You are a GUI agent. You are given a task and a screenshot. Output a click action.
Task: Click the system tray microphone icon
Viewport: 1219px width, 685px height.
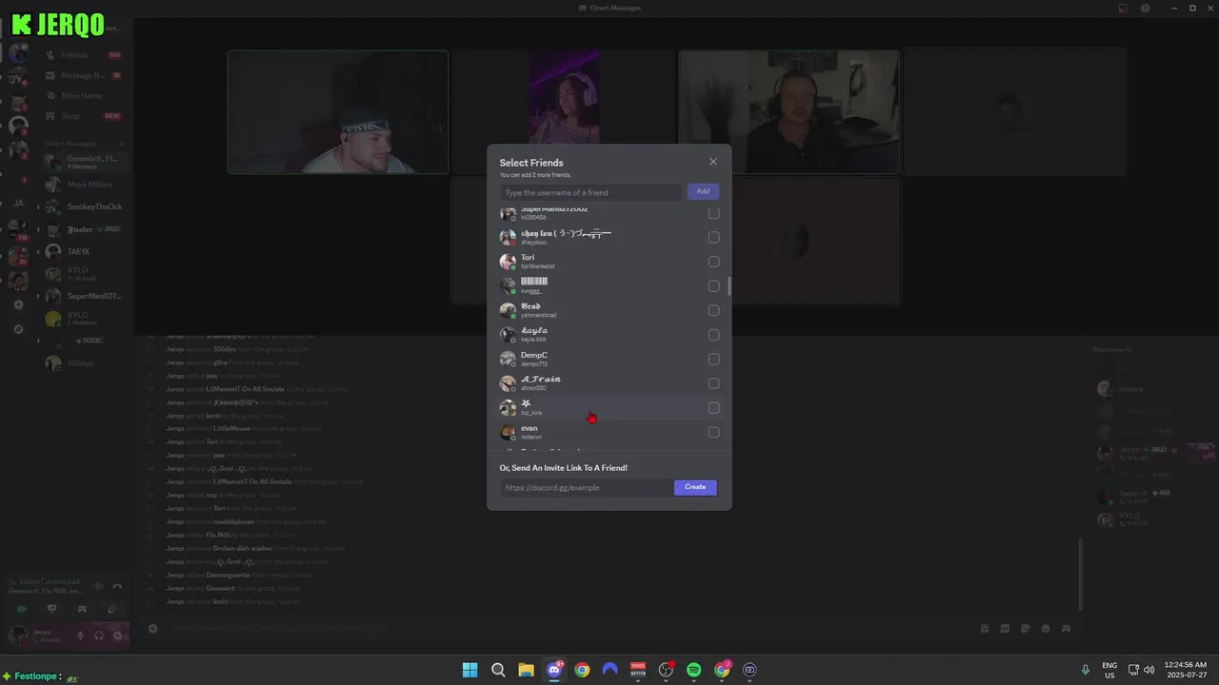point(1086,670)
